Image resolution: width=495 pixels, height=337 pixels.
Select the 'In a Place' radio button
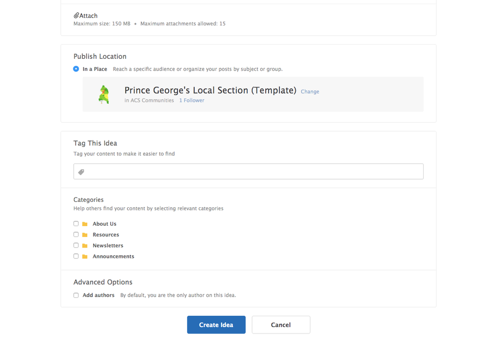[x=76, y=69]
